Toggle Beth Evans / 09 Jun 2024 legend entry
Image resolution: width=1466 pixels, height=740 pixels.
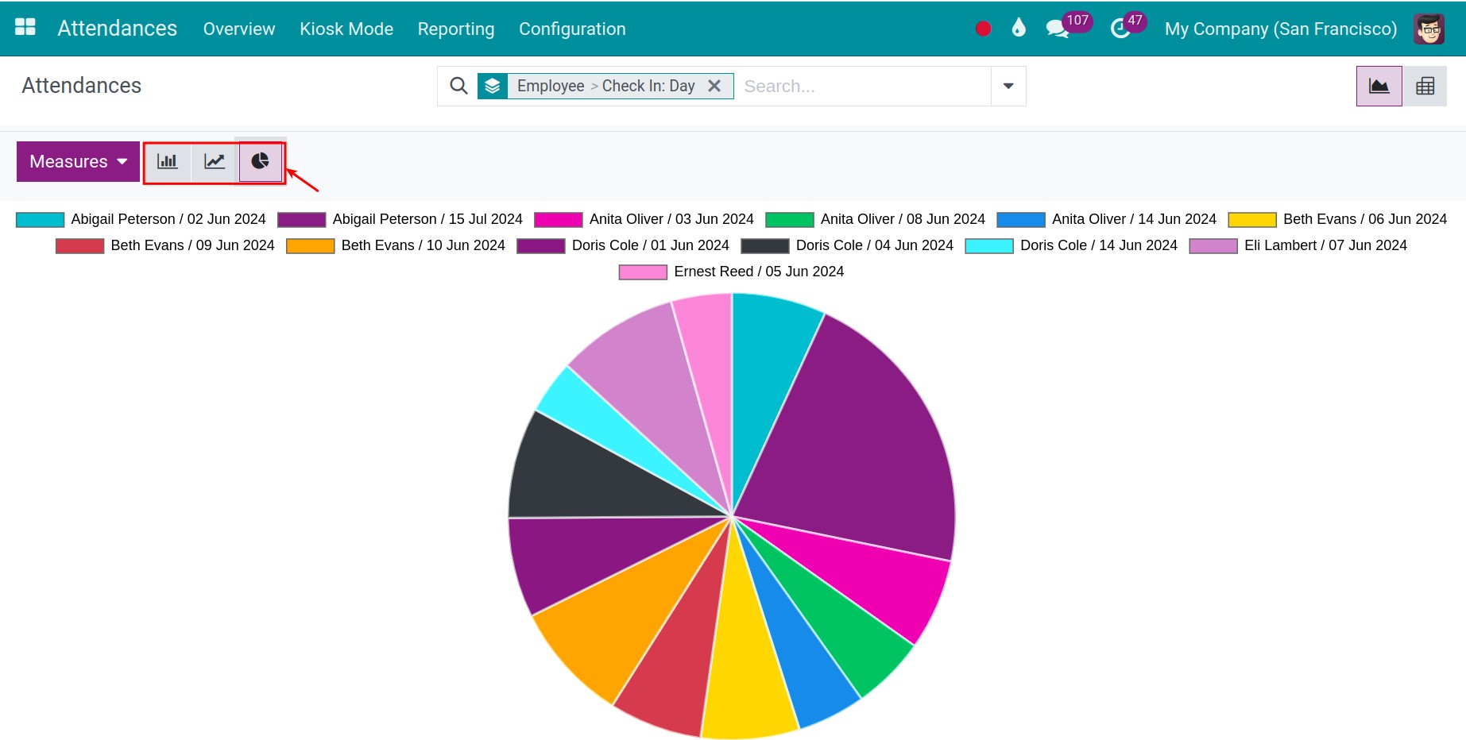[x=164, y=245]
